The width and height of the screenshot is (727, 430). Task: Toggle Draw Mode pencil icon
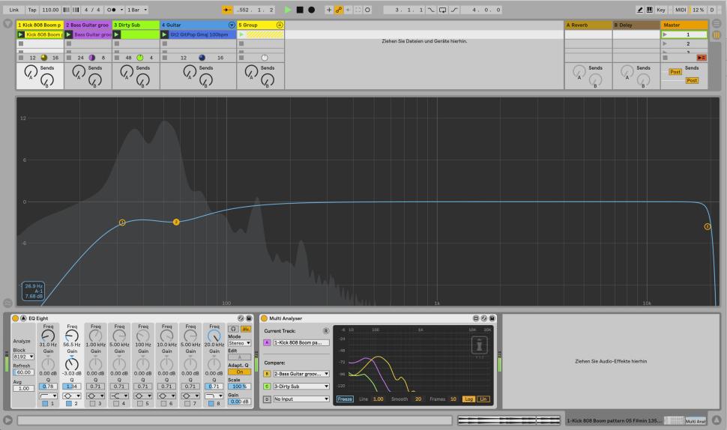(x=640, y=10)
